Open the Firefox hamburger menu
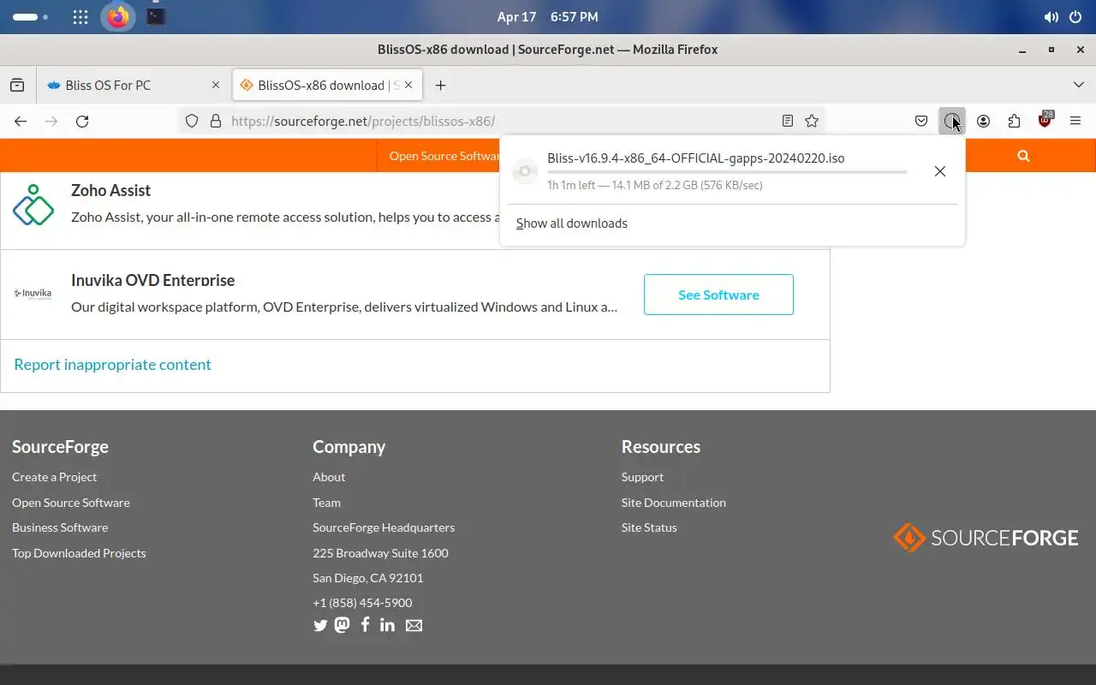This screenshot has width=1096, height=685. coord(1075,121)
